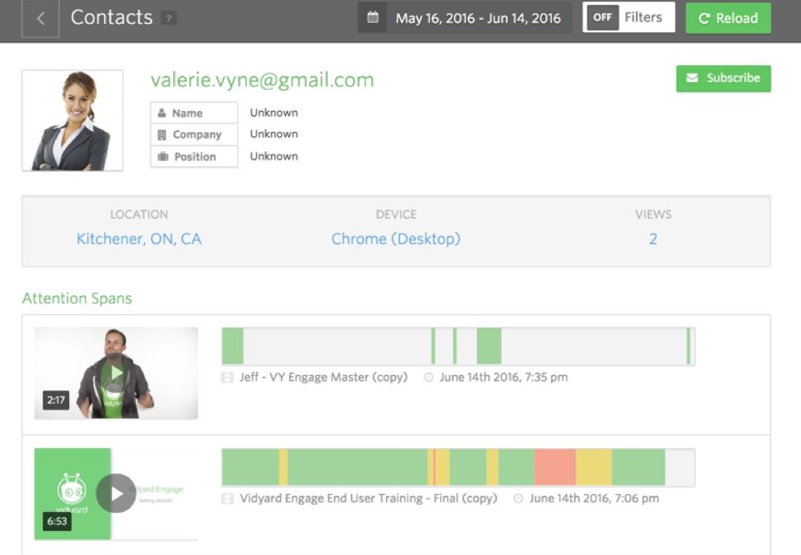
Task: Click Unknown value next to Name
Action: pyautogui.click(x=274, y=113)
